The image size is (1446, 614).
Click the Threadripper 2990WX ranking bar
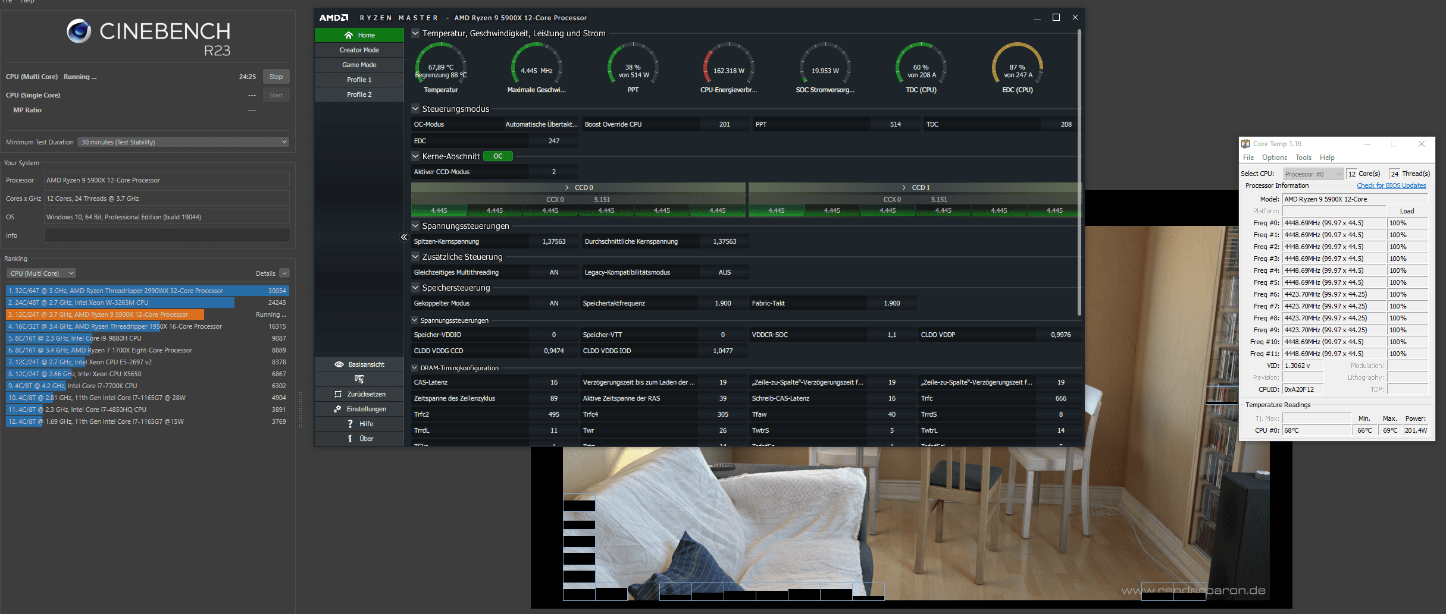click(148, 291)
